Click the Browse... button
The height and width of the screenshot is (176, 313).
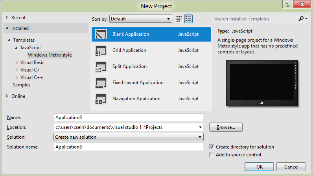226,127
